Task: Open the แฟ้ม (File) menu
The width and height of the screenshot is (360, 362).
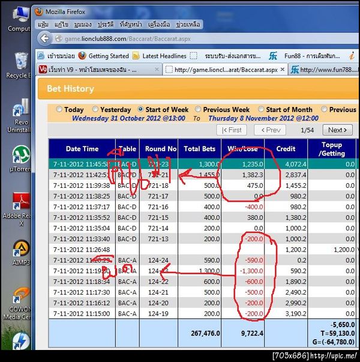Action: point(43,25)
